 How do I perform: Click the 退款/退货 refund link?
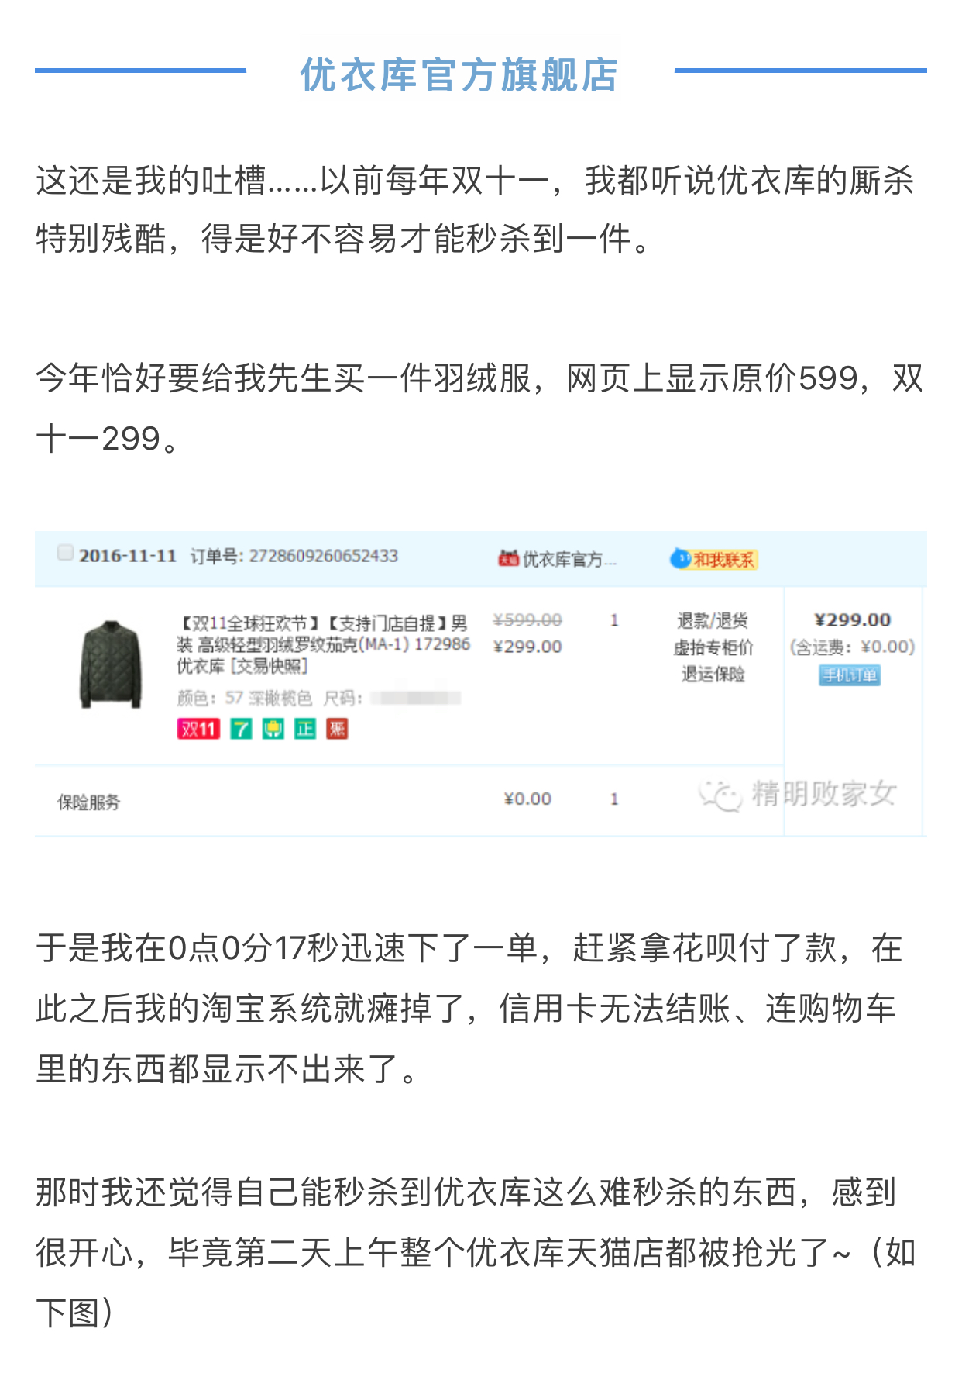click(713, 620)
